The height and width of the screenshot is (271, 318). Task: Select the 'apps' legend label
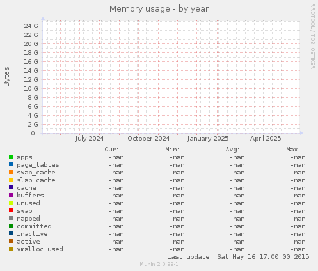tap(24, 157)
